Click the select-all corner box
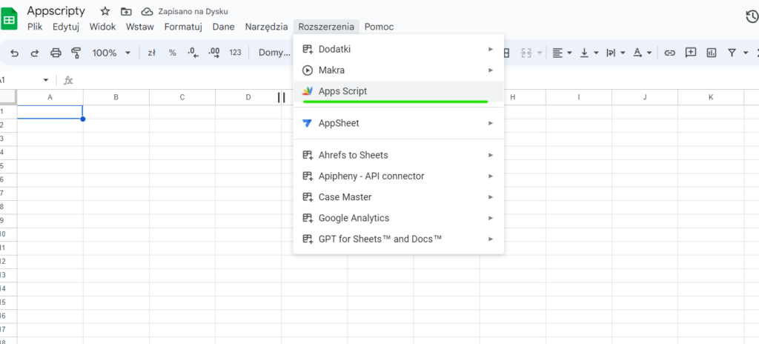 coord(8,97)
